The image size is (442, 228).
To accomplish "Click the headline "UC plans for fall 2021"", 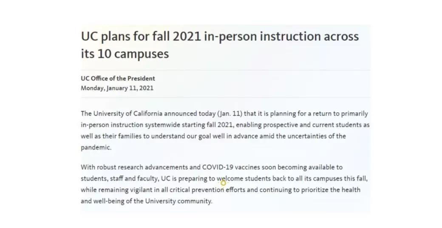I will tap(141, 36).
